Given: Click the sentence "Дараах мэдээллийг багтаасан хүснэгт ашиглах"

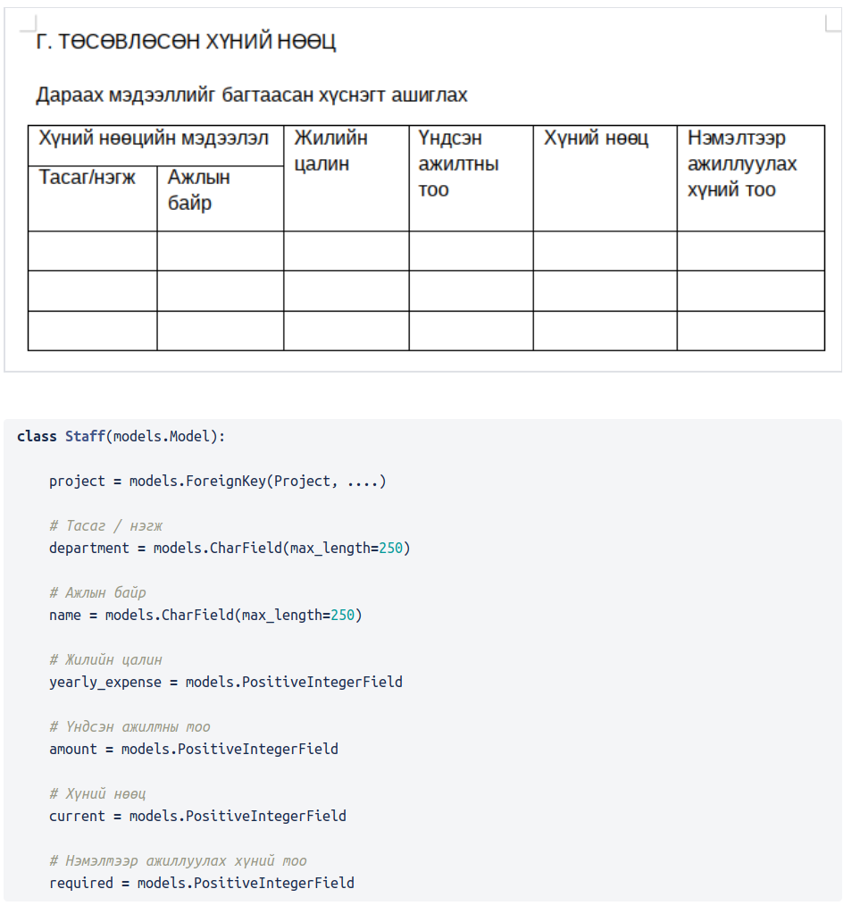Looking at the screenshot, I should [x=252, y=95].
